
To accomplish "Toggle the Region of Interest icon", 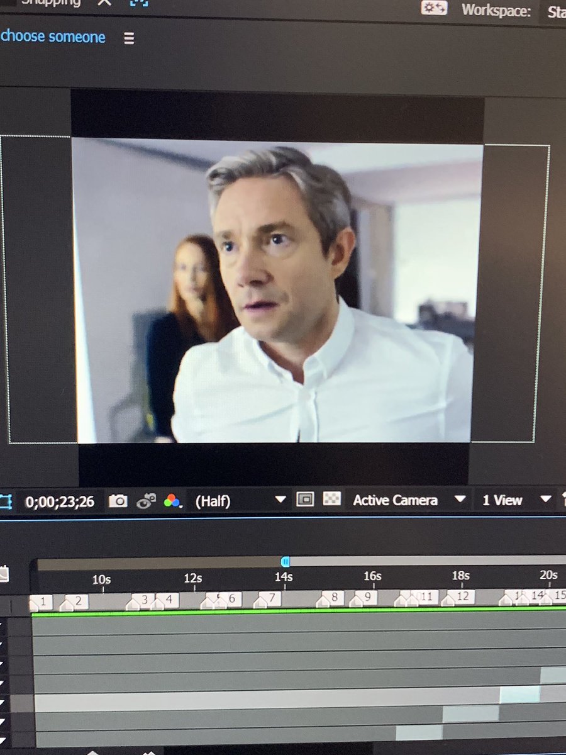I will [x=306, y=500].
